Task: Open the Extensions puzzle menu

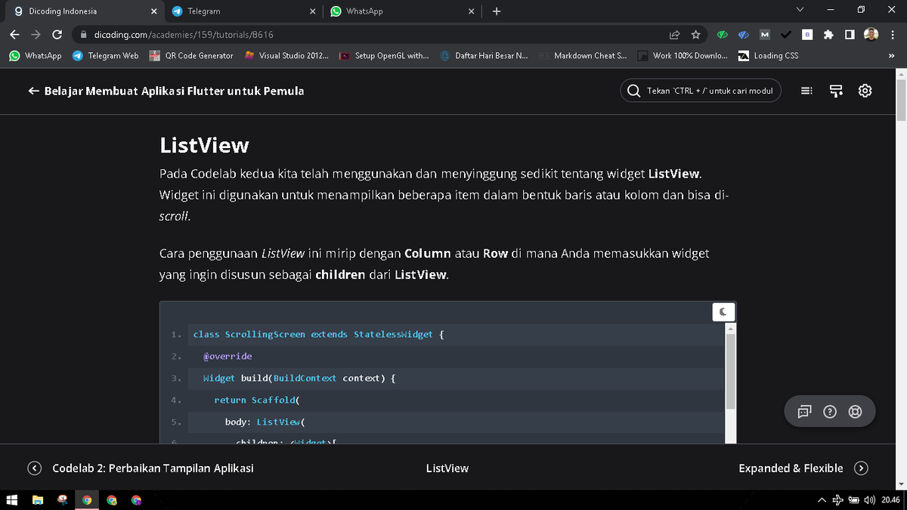Action: (828, 35)
